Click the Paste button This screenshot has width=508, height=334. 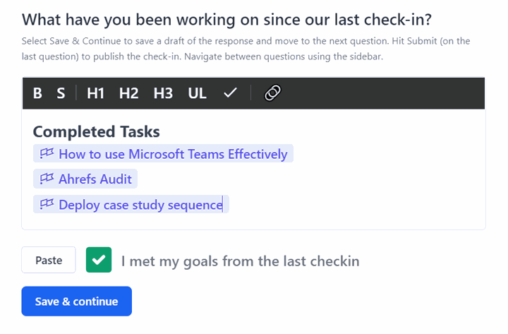pos(49,260)
